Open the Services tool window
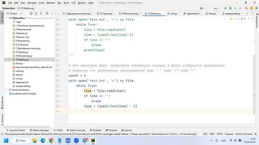 127,130
